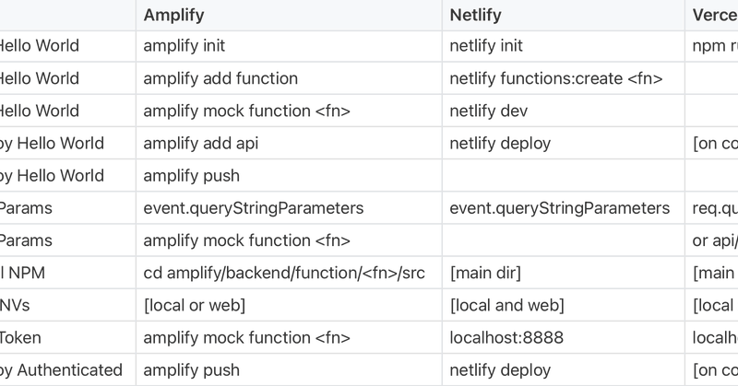Click the Amplify column header
Image resolution: width=738 pixels, height=386 pixels.
click(x=289, y=15)
